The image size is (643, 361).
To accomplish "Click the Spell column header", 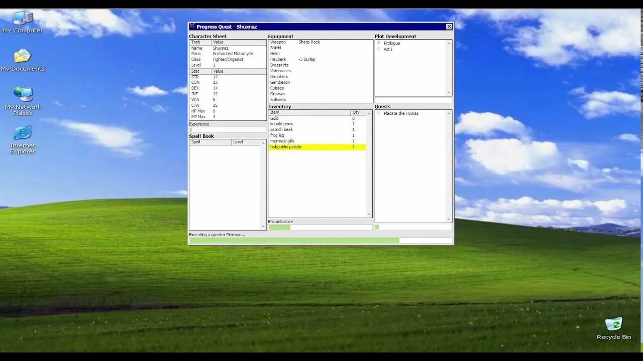I will [210, 142].
